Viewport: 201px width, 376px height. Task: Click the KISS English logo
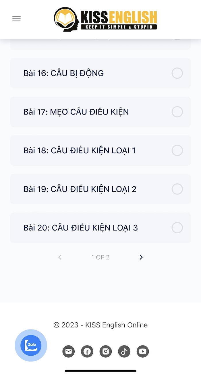[105, 19]
